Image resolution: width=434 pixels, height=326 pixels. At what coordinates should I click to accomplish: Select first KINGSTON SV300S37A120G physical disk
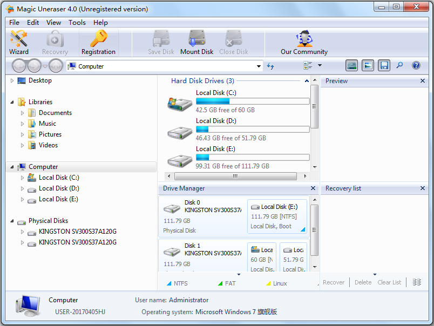(x=78, y=232)
